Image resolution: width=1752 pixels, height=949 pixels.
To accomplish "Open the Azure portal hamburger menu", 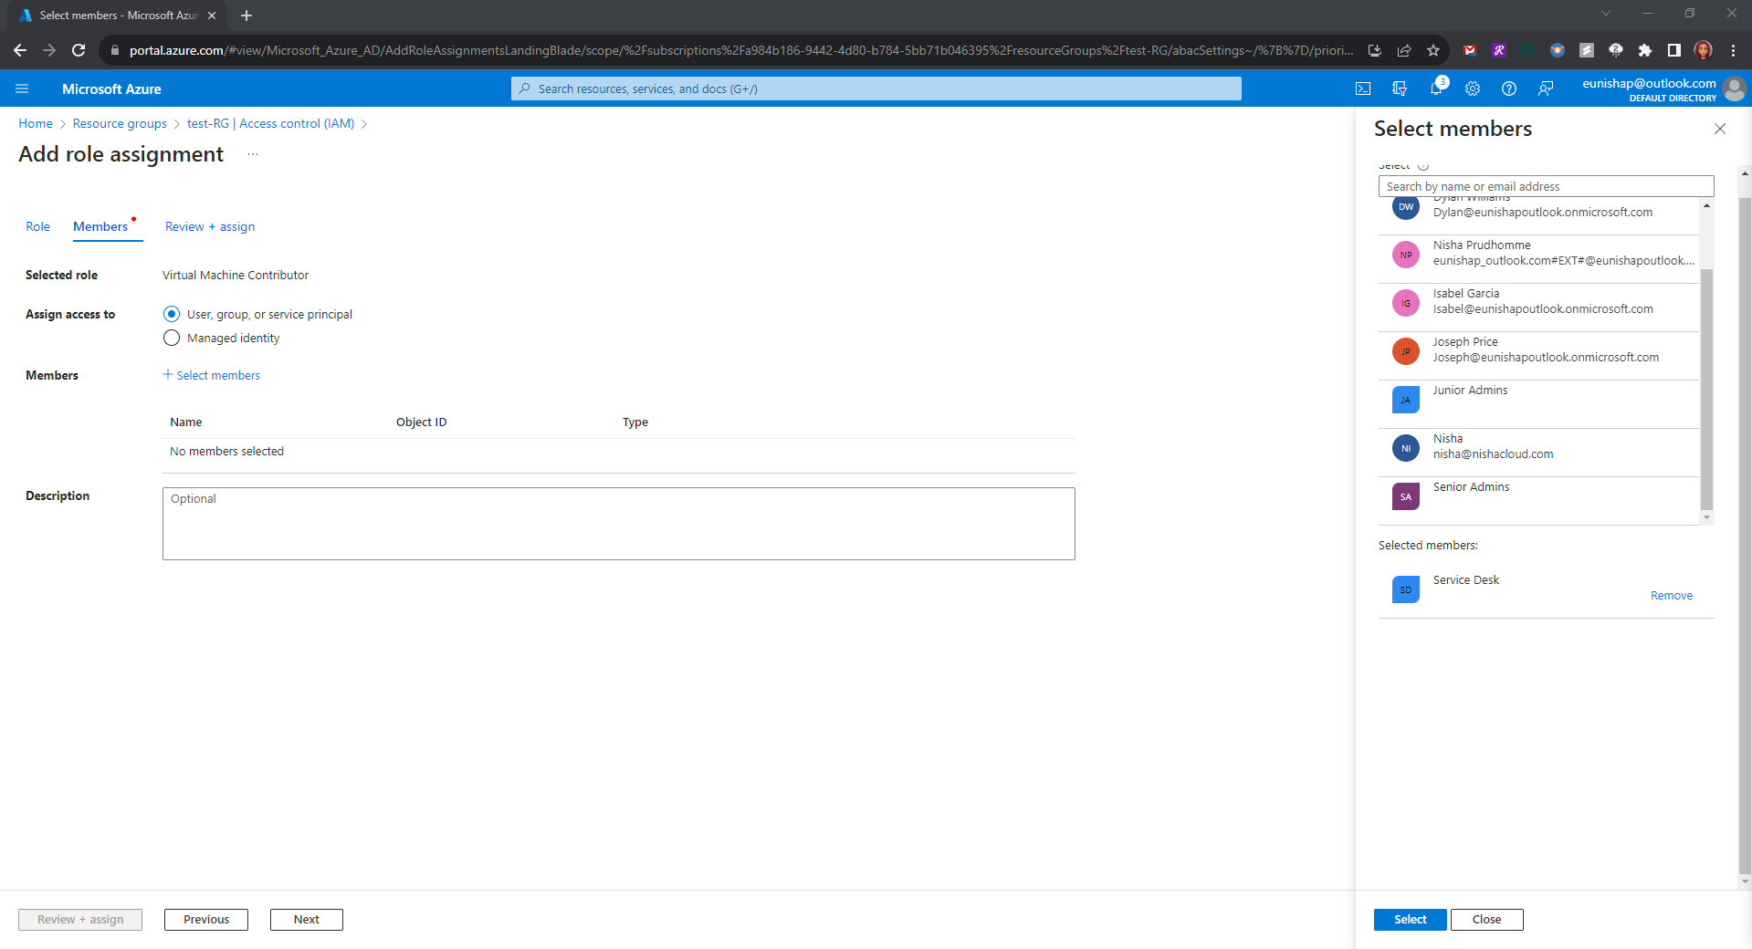I will point(22,89).
